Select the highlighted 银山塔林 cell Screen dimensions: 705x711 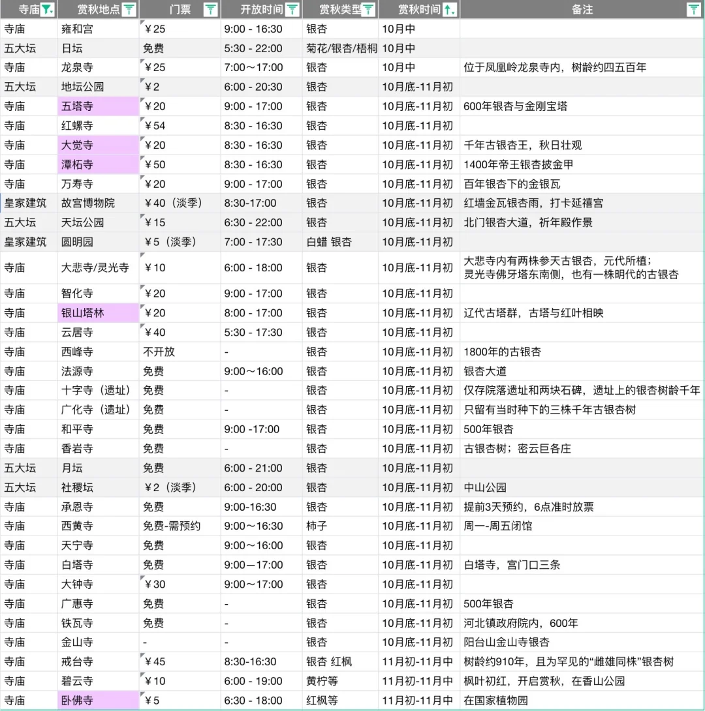(98, 313)
